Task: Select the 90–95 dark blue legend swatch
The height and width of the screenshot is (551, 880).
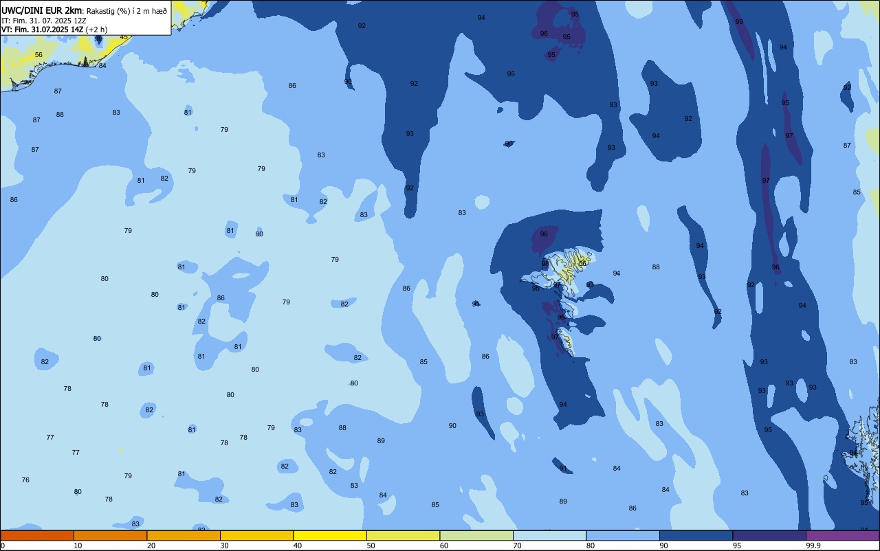Action: tap(696, 535)
